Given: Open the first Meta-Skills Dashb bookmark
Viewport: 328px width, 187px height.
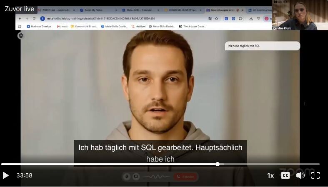Looking at the screenshot, I should (x=114, y=27).
